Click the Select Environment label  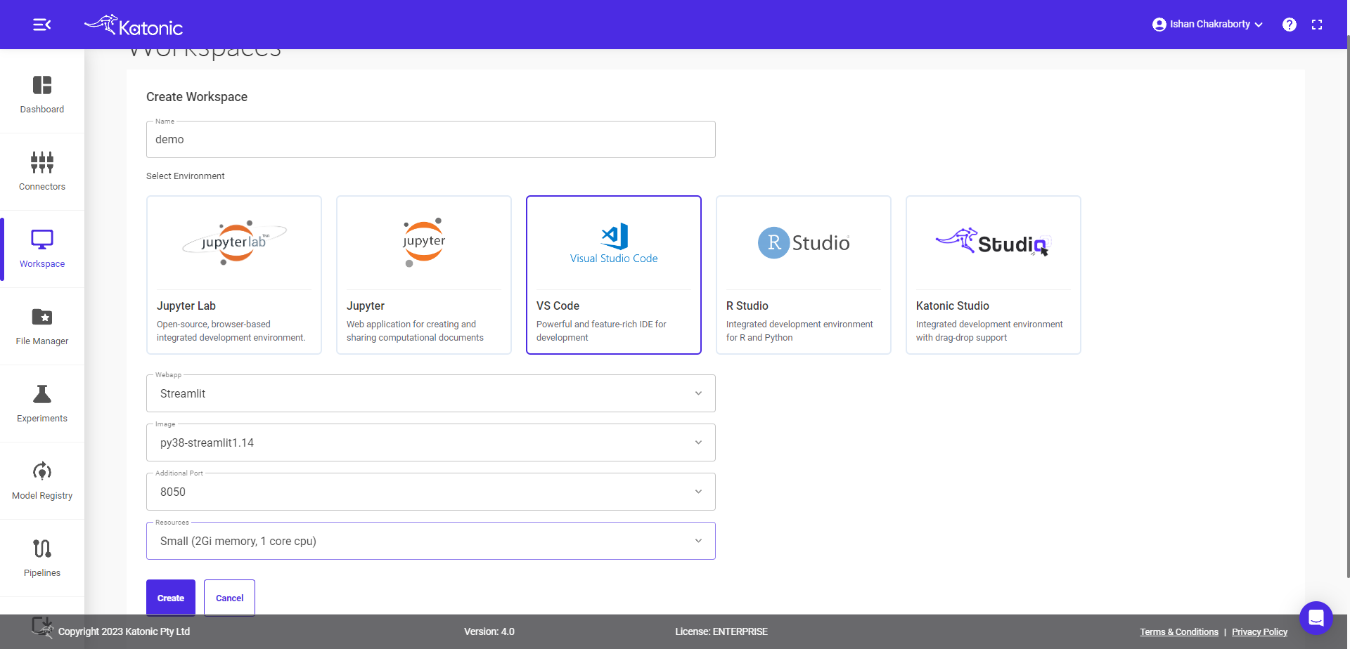tap(186, 176)
